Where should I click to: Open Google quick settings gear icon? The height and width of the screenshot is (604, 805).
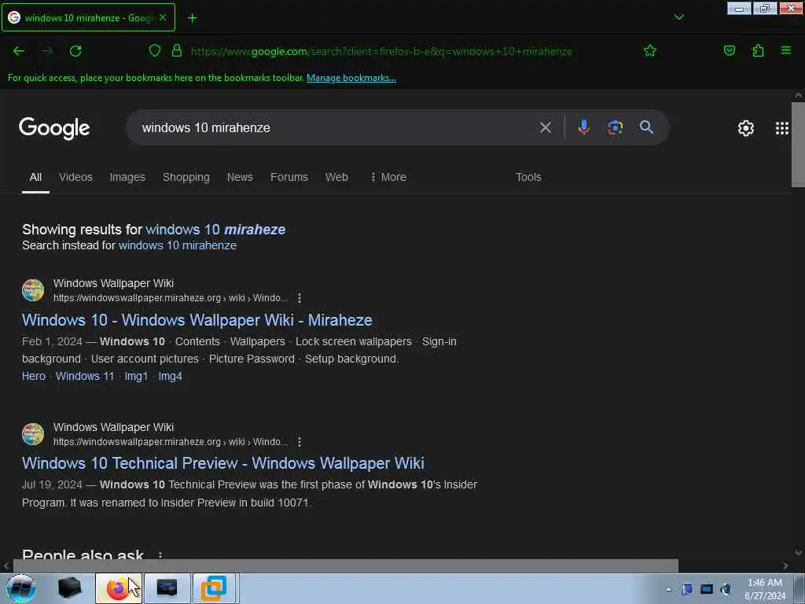coord(746,128)
